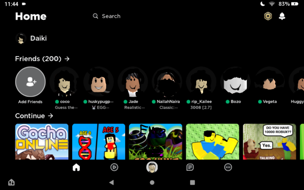The height and width of the screenshot is (190, 304).
Task: Tap the screen recording camera status icon
Action: 24,4
